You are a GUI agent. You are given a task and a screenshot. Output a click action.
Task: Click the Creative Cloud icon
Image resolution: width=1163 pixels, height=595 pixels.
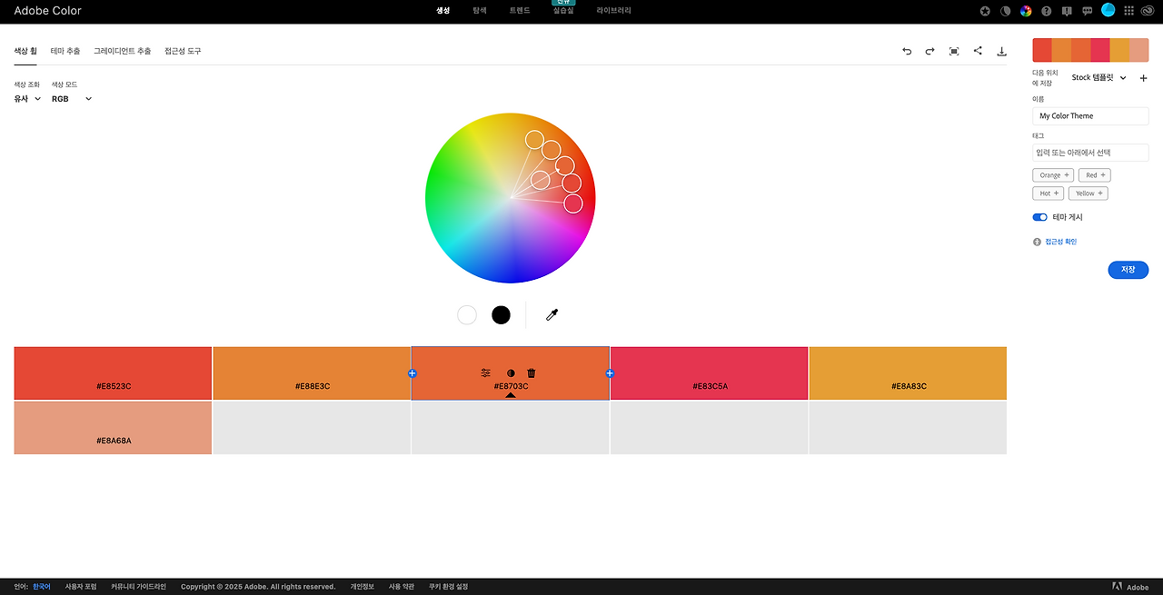click(x=1149, y=11)
